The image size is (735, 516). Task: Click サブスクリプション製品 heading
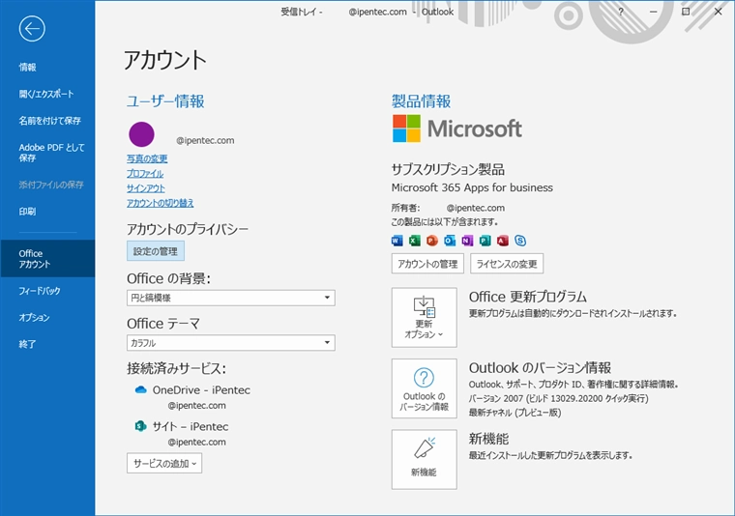pos(448,169)
